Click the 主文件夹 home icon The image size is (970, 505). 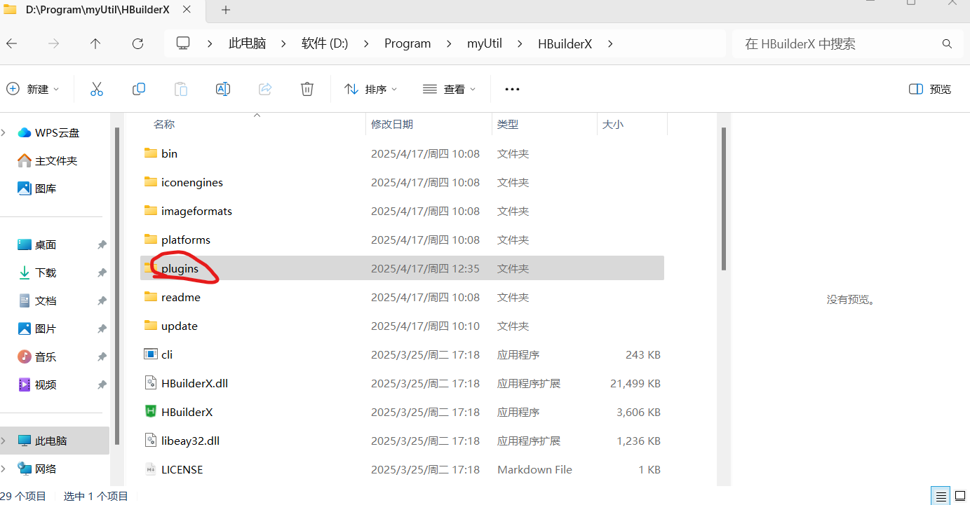25,160
